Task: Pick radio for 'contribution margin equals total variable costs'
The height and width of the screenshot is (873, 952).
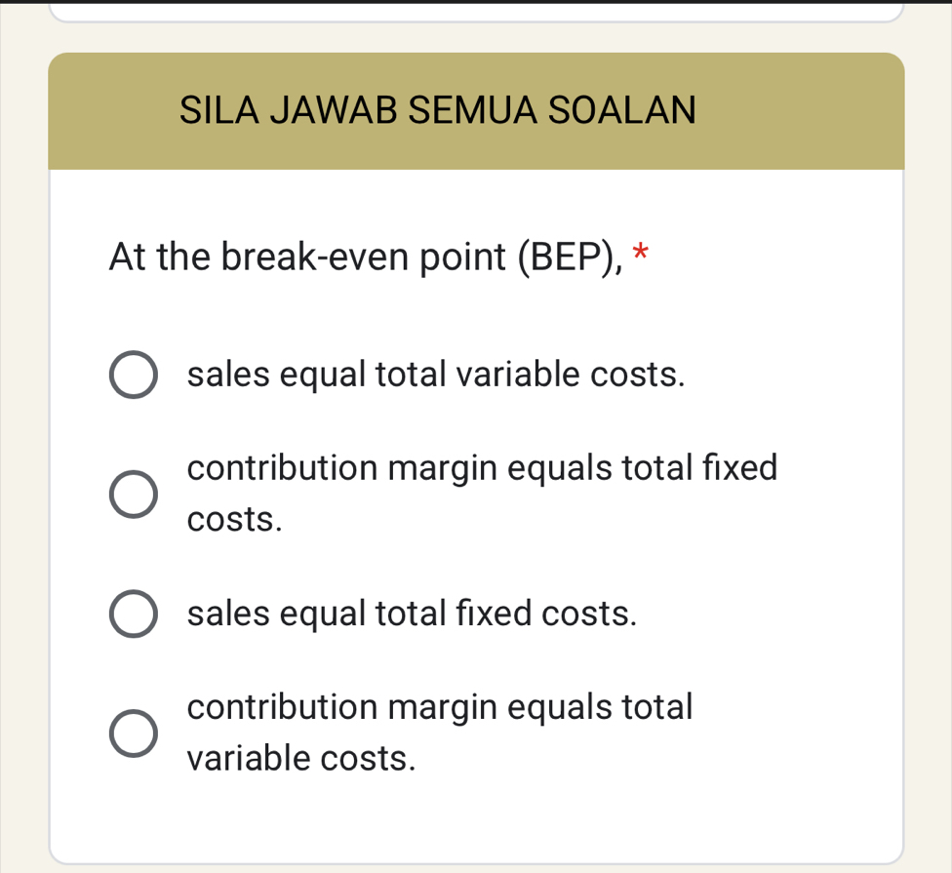Action: pyautogui.click(x=132, y=734)
